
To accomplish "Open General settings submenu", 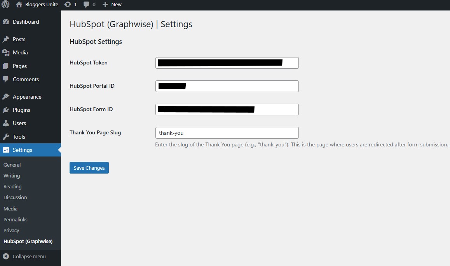I will (12, 165).
